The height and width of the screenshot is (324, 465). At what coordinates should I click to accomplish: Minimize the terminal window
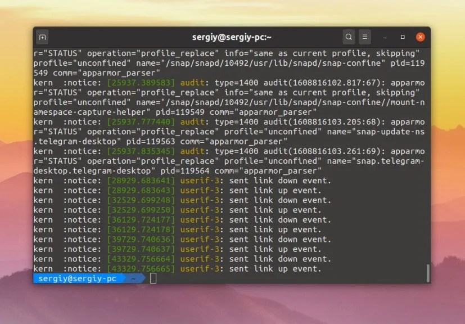(385, 37)
